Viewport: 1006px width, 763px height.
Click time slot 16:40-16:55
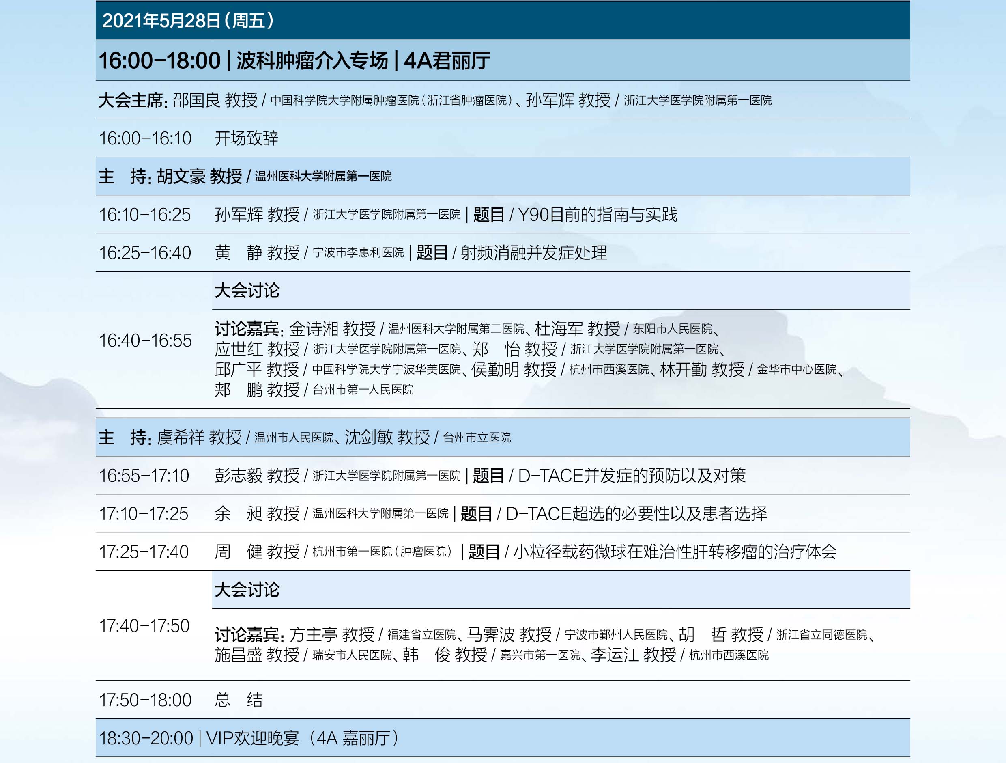tap(146, 341)
